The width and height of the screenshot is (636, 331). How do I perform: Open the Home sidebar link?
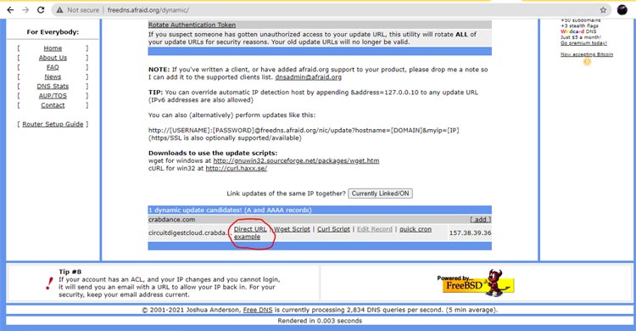(x=53, y=48)
